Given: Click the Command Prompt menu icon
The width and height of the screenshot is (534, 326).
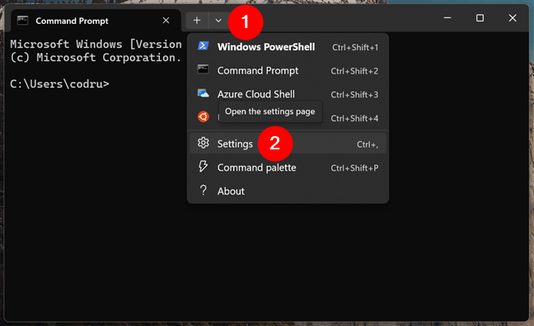Looking at the screenshot, I should pyautogui.click(x=204, y=69).
